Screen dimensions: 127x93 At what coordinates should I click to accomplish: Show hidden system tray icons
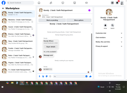[107, 87]
